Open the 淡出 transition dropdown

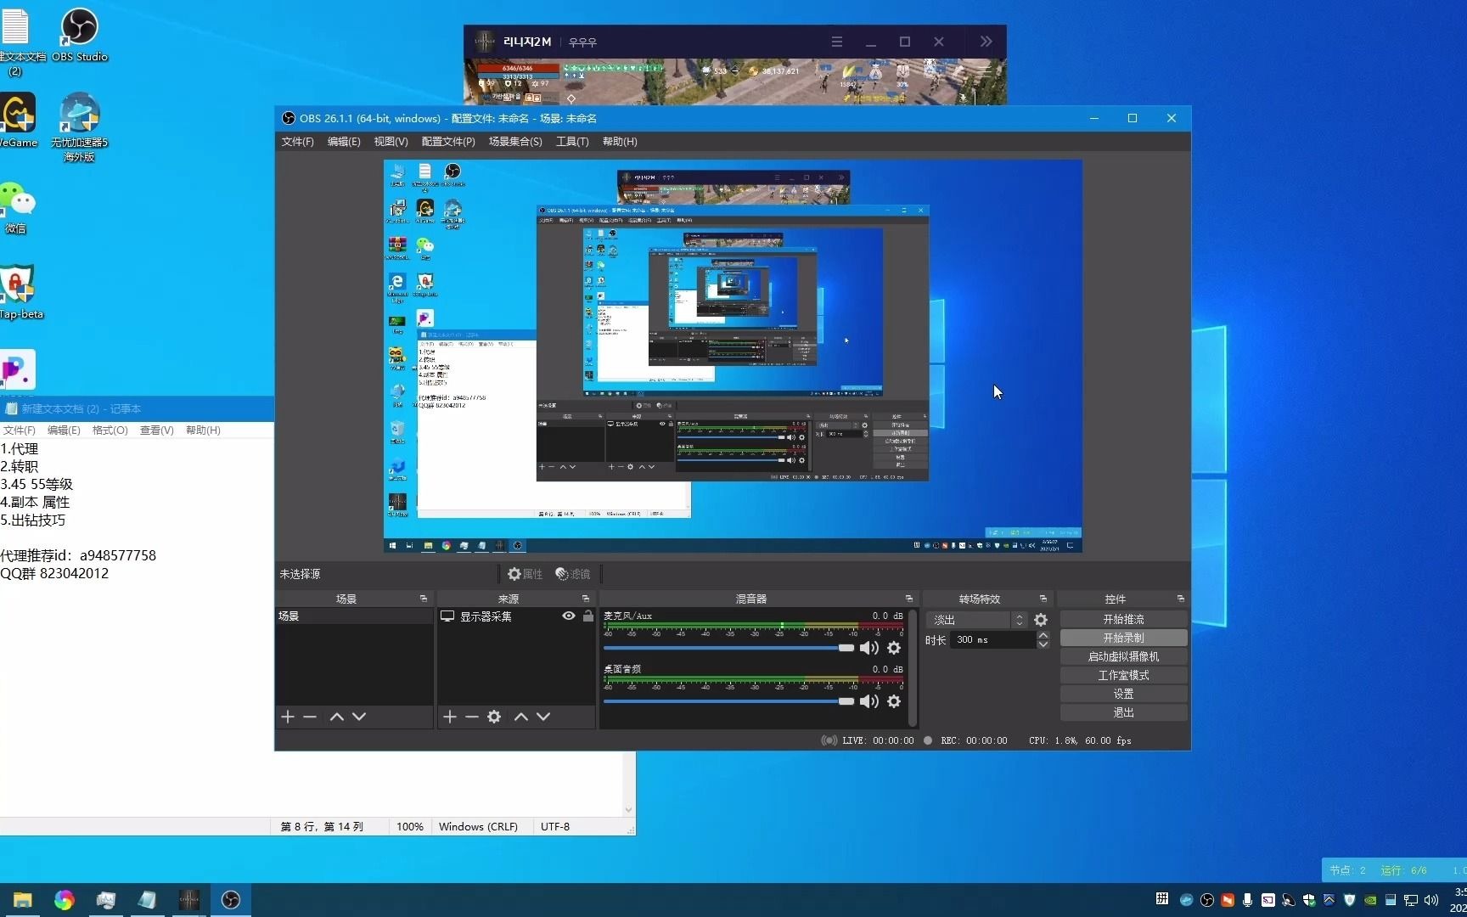[x=976, y=620]
